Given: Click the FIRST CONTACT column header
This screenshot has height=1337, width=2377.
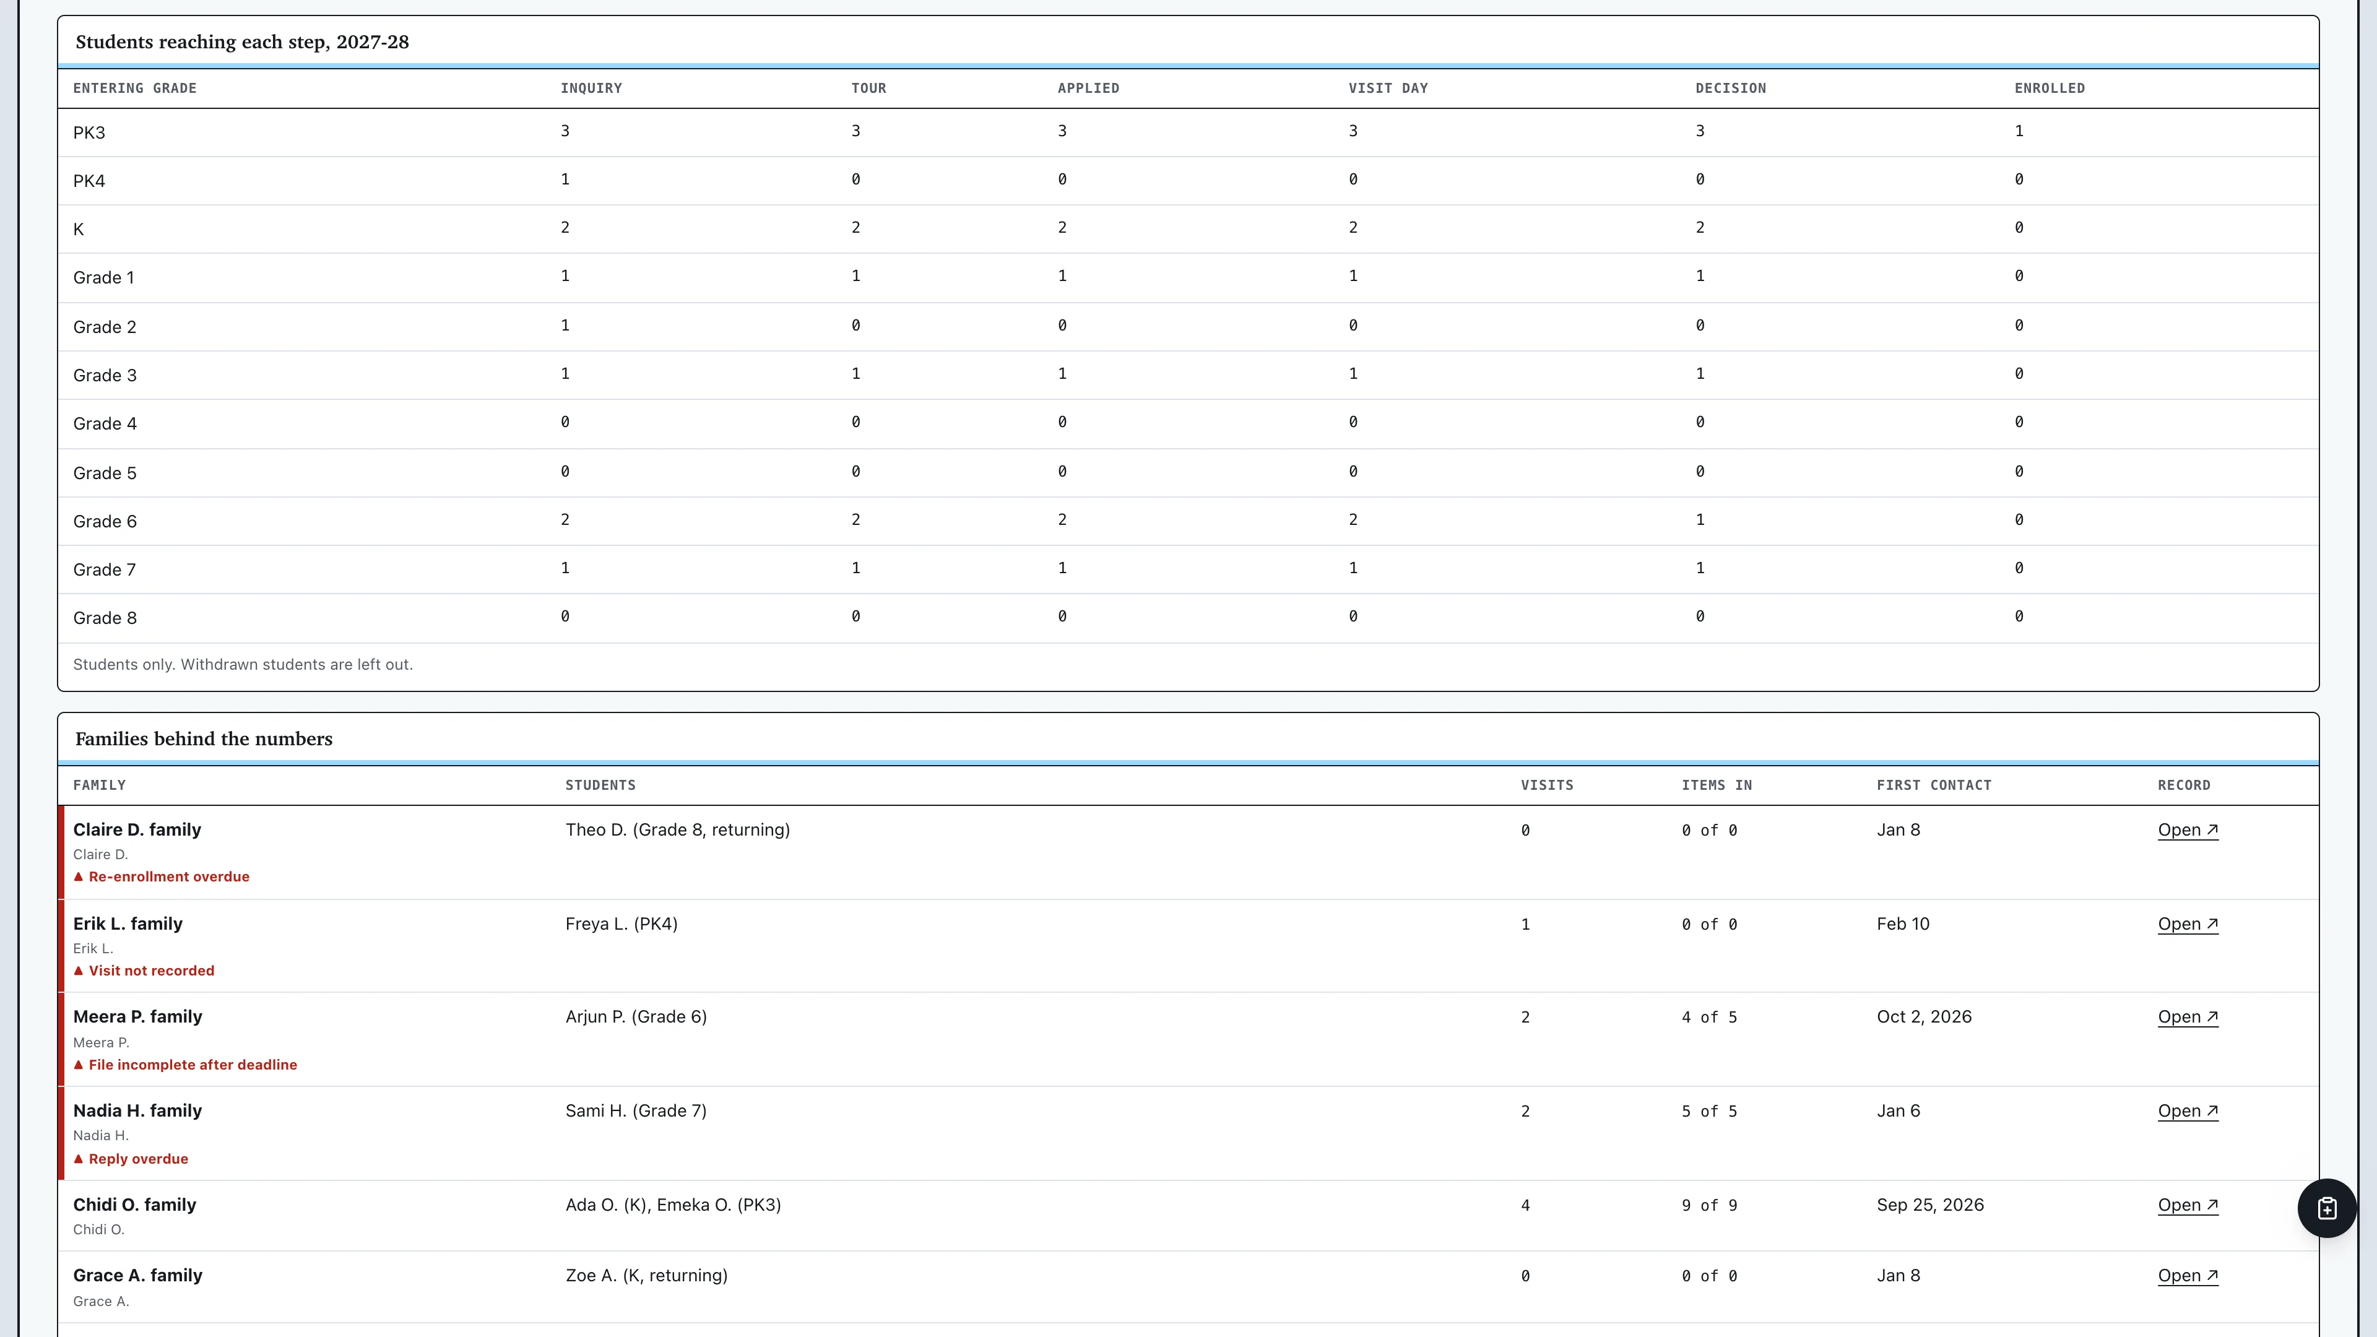Looking at the screenshot, I should [1933, 785].
